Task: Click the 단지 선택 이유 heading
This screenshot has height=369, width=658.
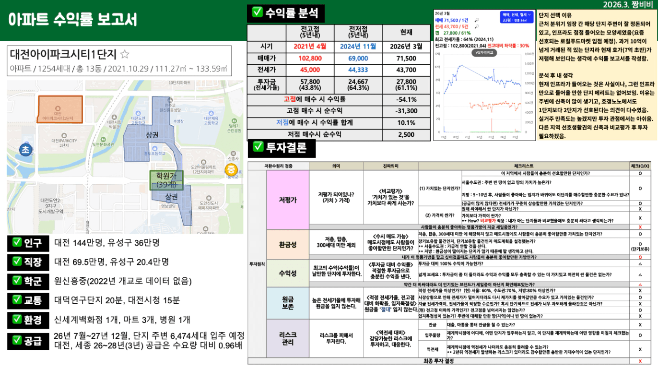Action: click(555, 15)
